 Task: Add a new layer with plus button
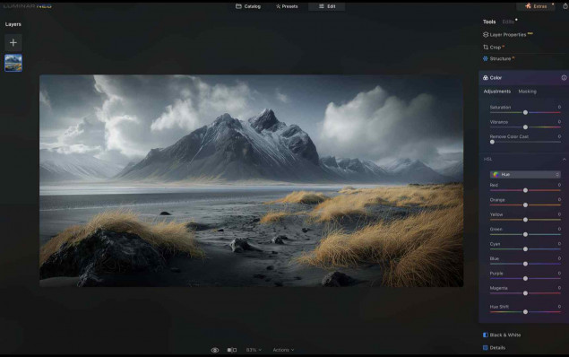pos(13,43)
